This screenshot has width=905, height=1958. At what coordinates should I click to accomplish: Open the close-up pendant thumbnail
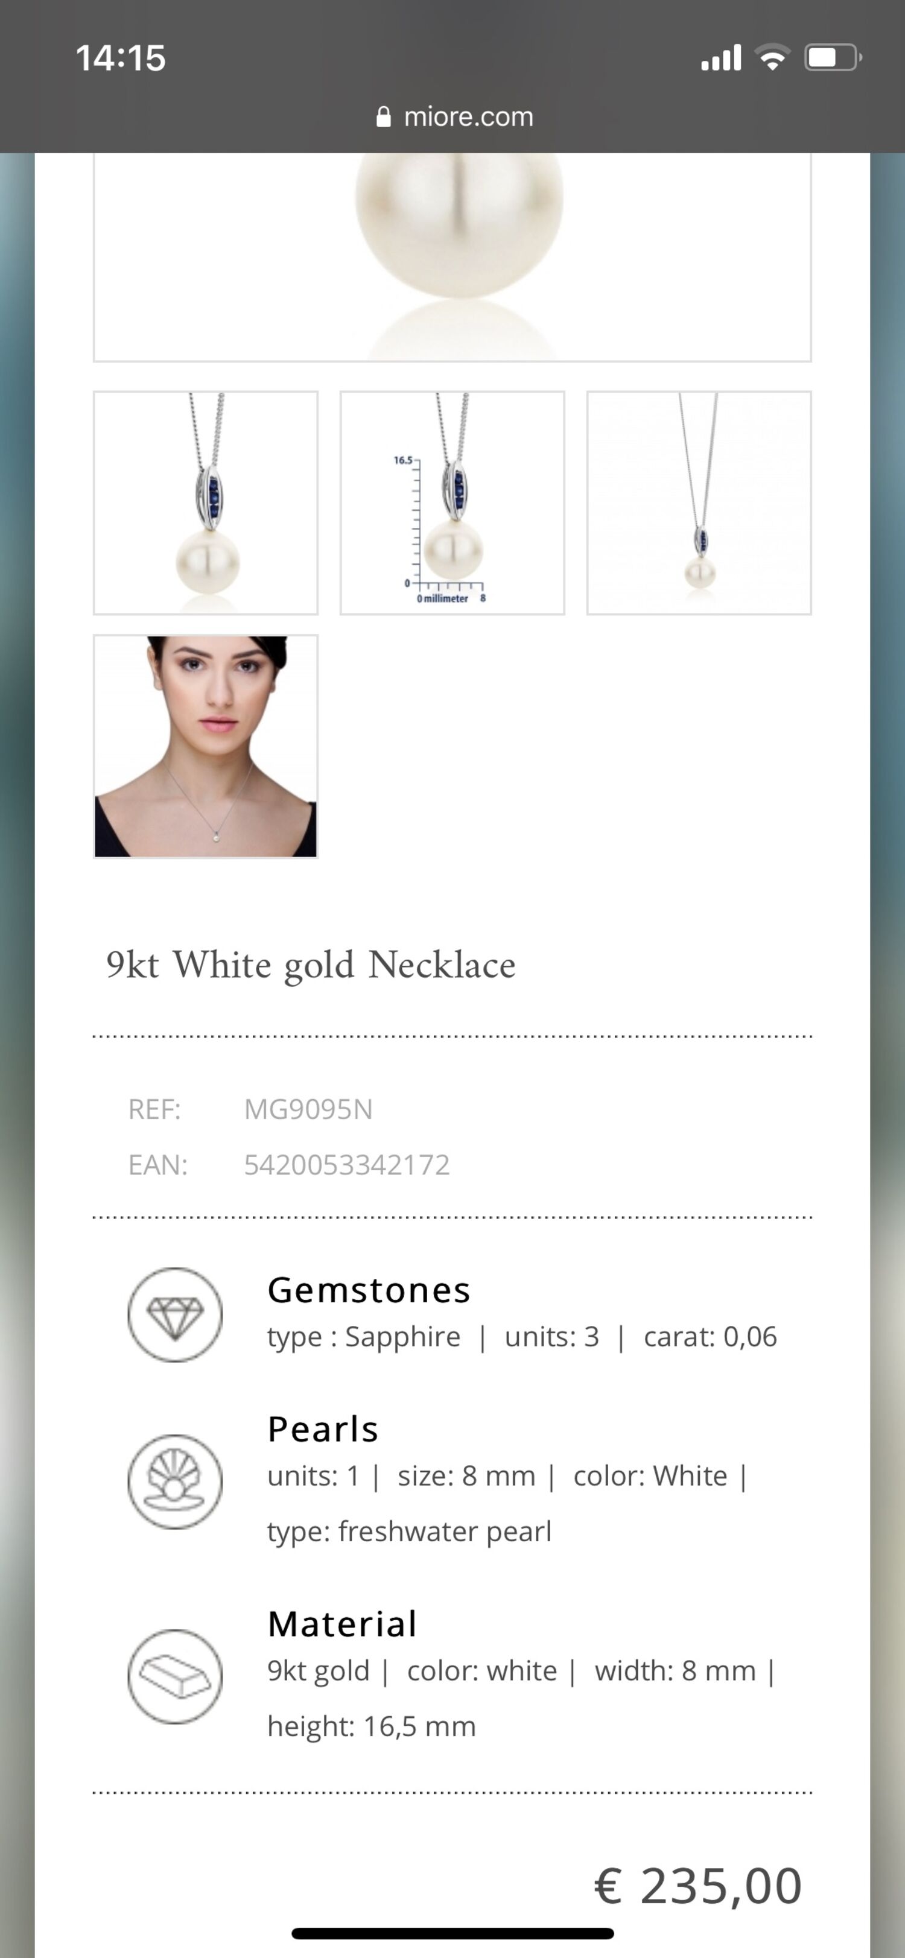point(205,502)
